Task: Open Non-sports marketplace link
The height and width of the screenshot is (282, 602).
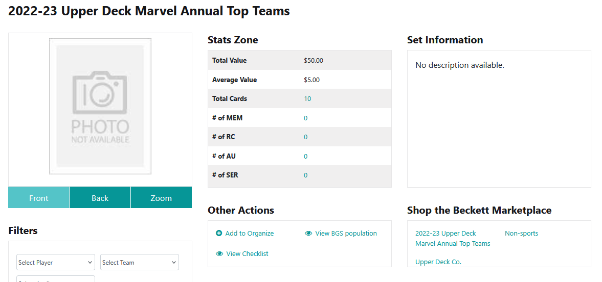Action: (521, 233)
